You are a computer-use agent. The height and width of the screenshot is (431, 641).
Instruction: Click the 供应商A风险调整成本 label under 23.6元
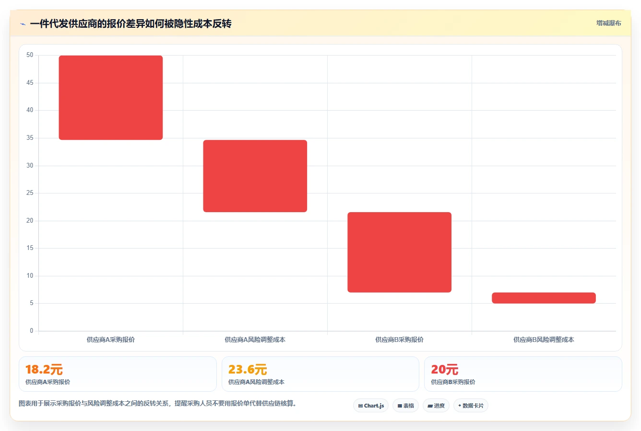256,382
